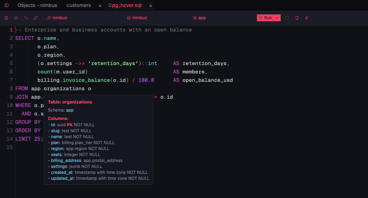Click the 'updated_at' column in tooltip
The height and width of the screenshot is (198, 368).
click(62, 178)
